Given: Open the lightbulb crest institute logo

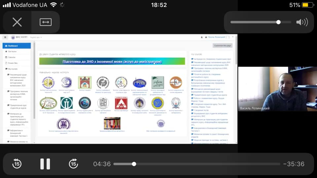Looking at the screenshot, I should point(176,103).
